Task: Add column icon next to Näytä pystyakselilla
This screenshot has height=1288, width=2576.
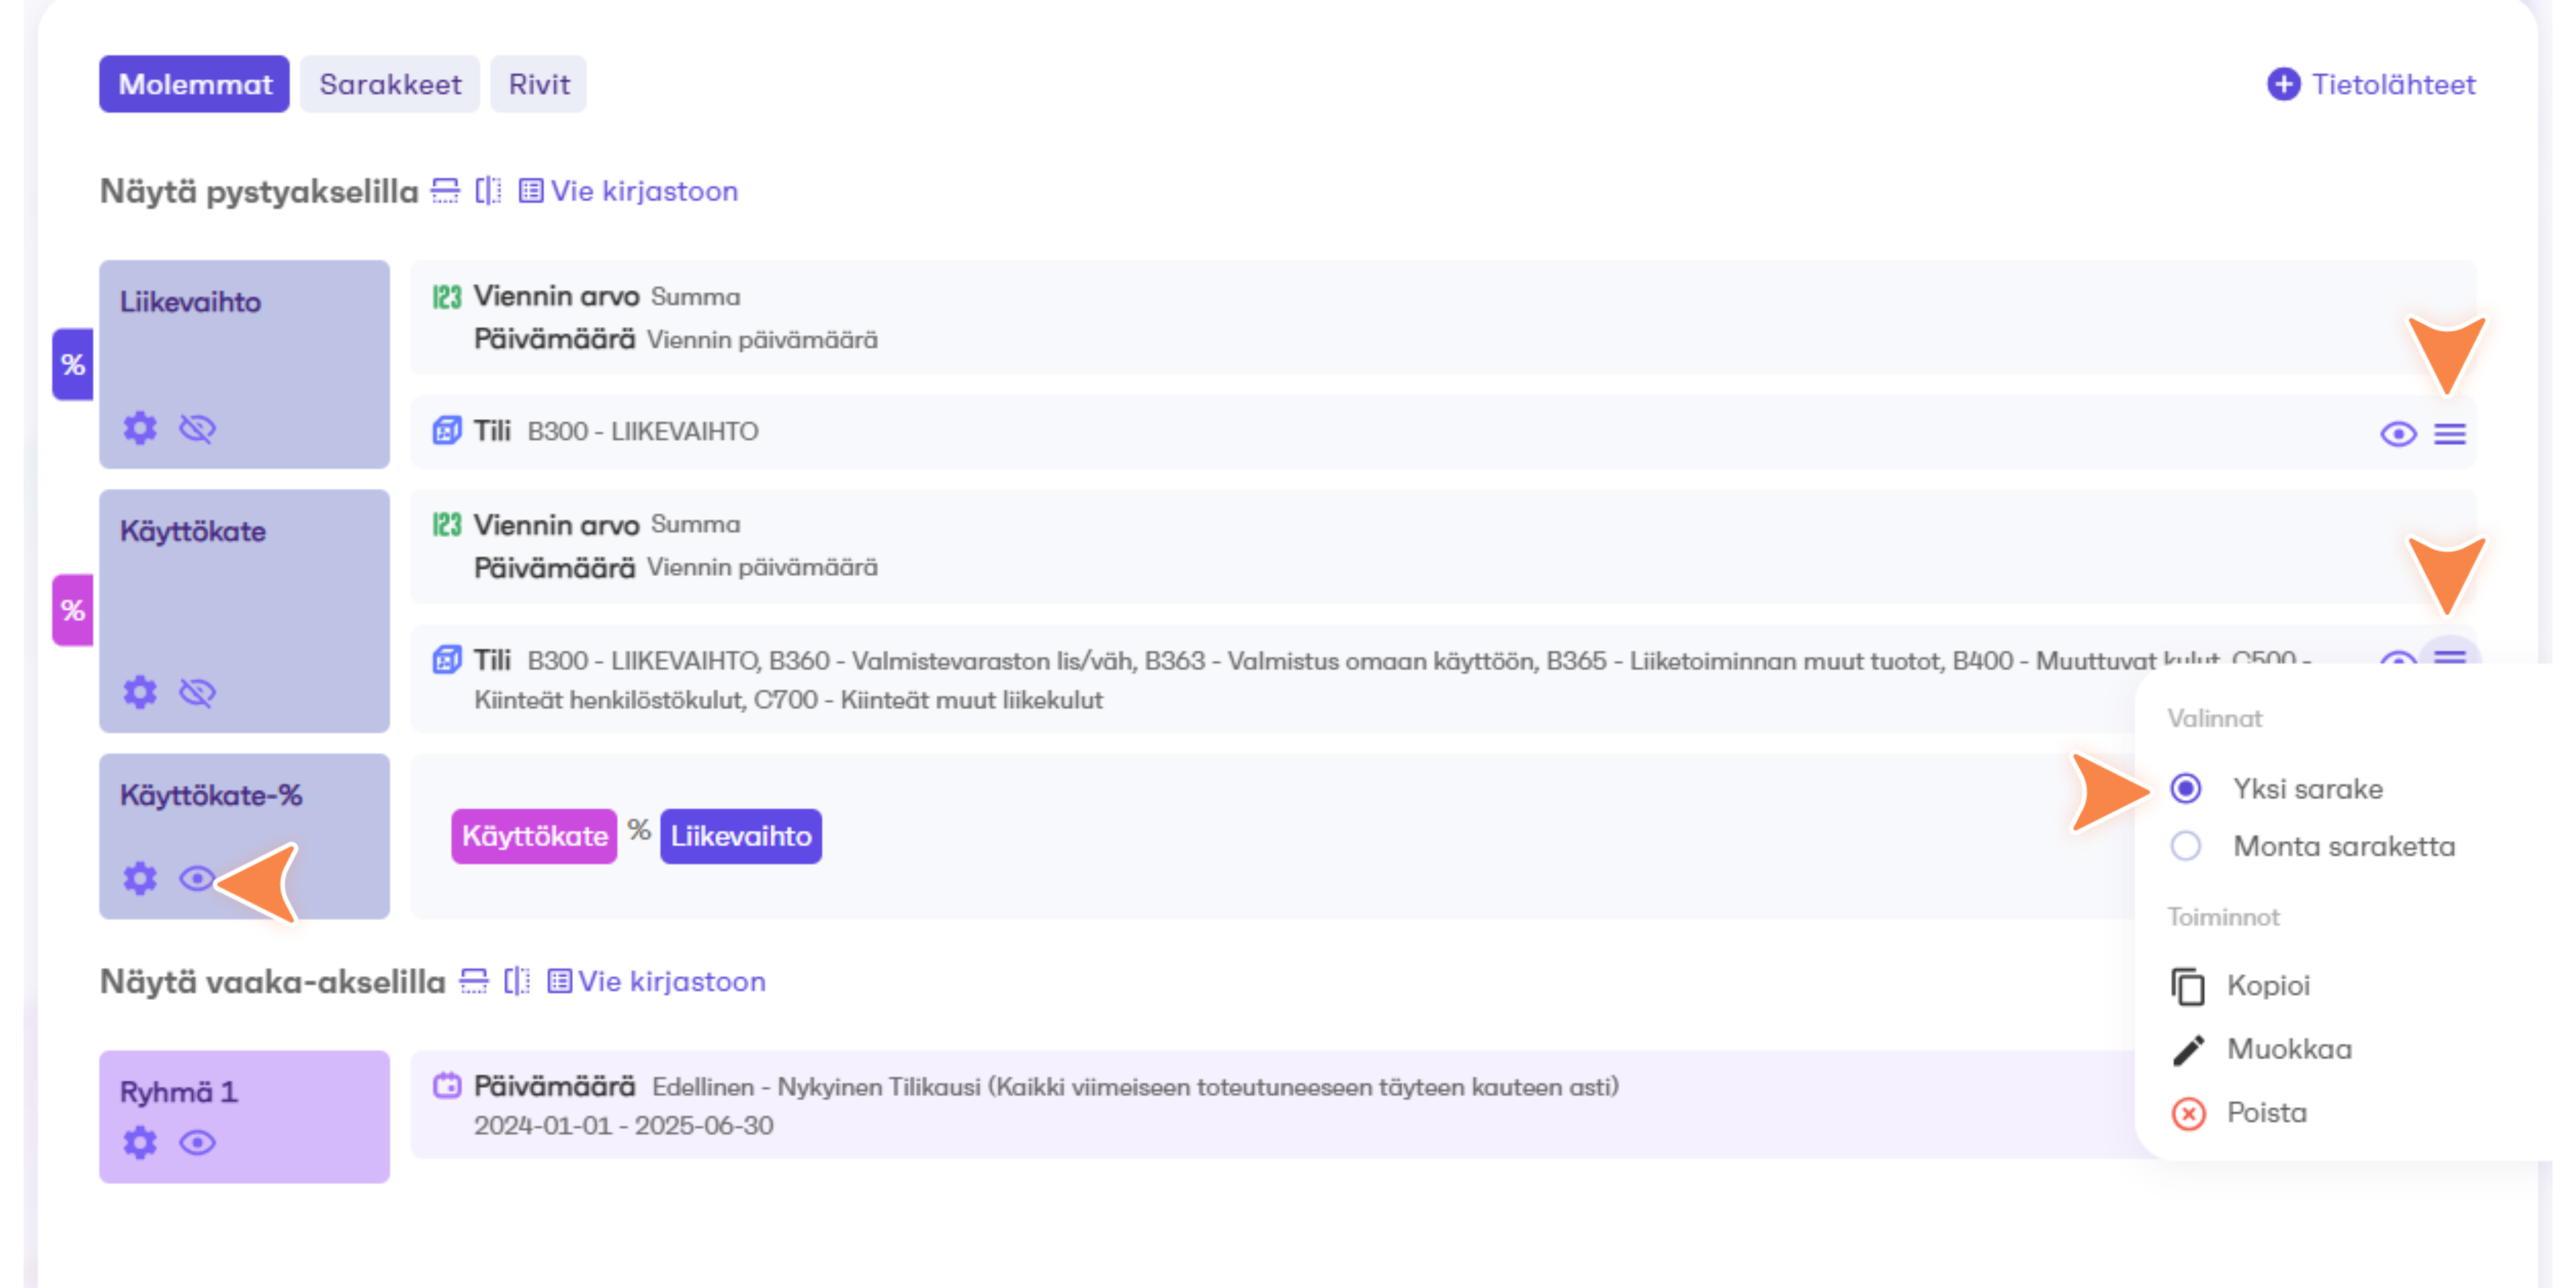Action: click(x=488, y=190)
